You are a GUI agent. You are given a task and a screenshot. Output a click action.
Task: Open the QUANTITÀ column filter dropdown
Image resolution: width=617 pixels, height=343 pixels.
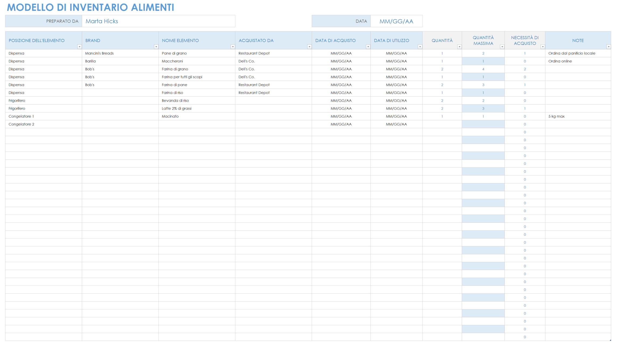point(460,47)
